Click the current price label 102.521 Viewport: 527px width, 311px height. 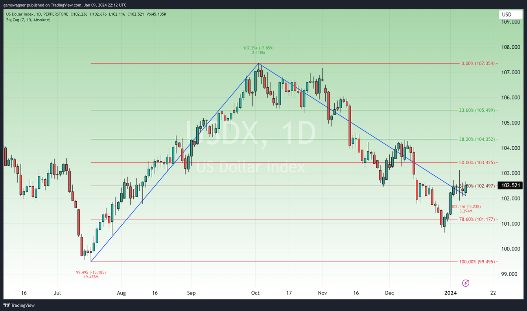pos(510,185)
